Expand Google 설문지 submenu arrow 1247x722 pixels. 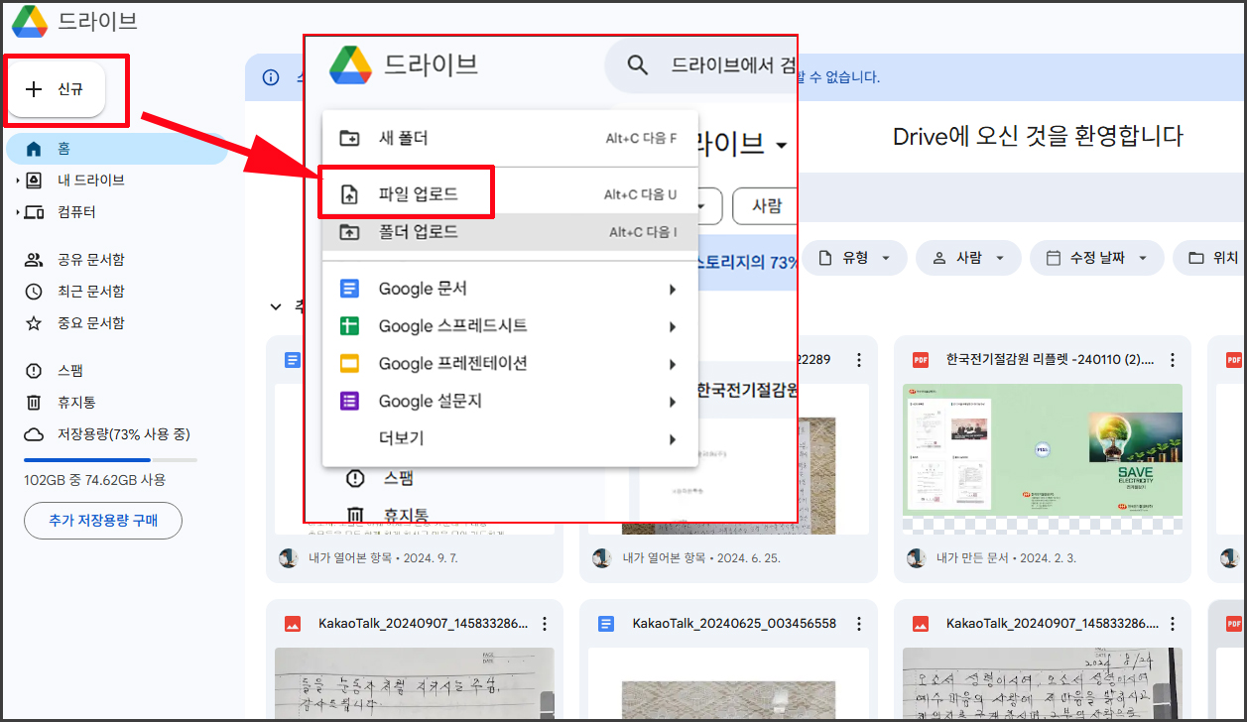click(x=673, y=402)
